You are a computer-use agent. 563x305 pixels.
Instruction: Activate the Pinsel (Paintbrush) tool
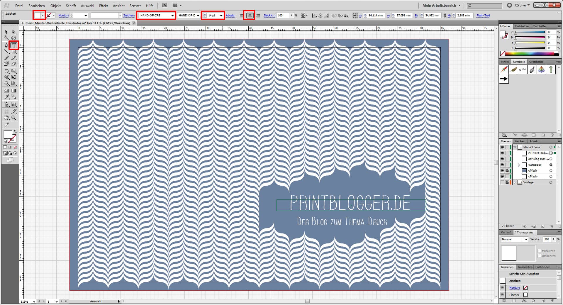(6, 58)
